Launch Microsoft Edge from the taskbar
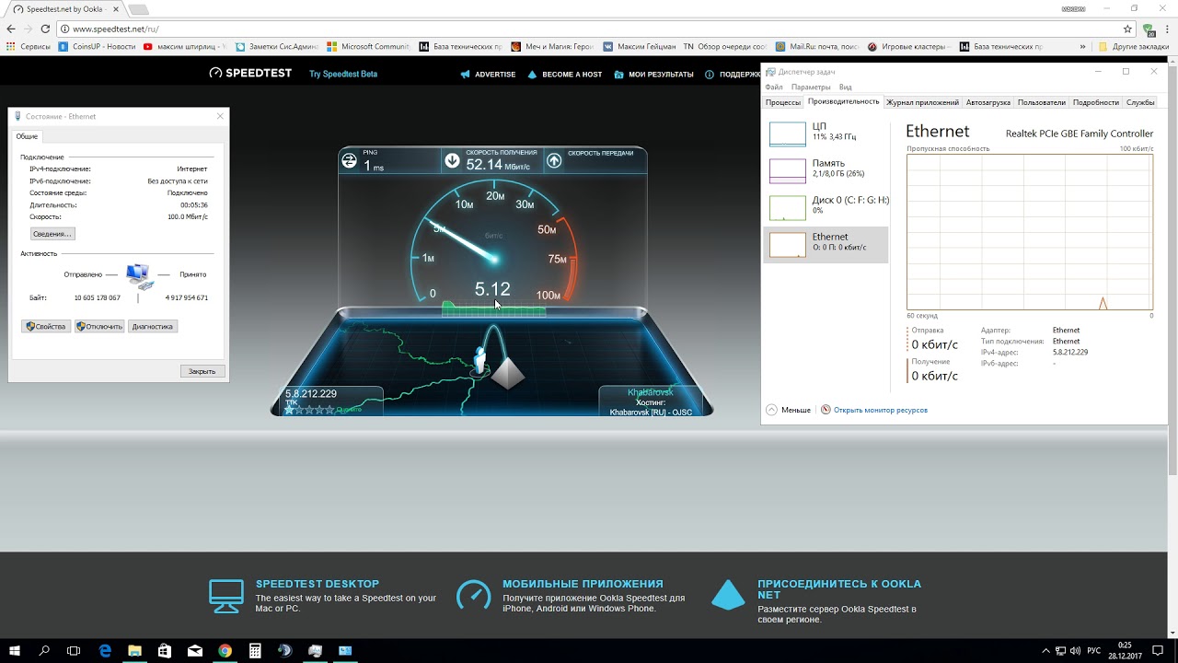 [x=105, y=650]
